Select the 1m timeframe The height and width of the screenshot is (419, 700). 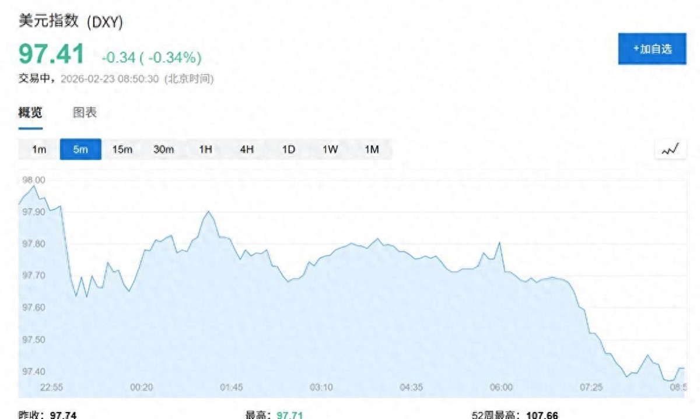point(39,150)
